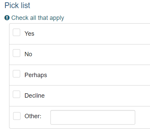Pick the Decline label text
Viewport: 150px width, 132px height.
pyautogui.click(x=35, y=96)
